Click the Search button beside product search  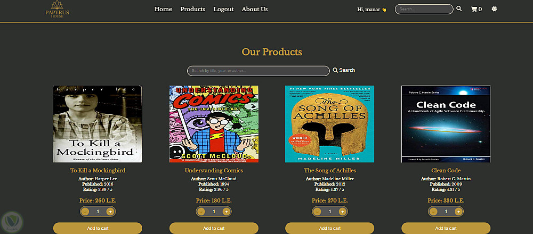(x=344, y=70)
